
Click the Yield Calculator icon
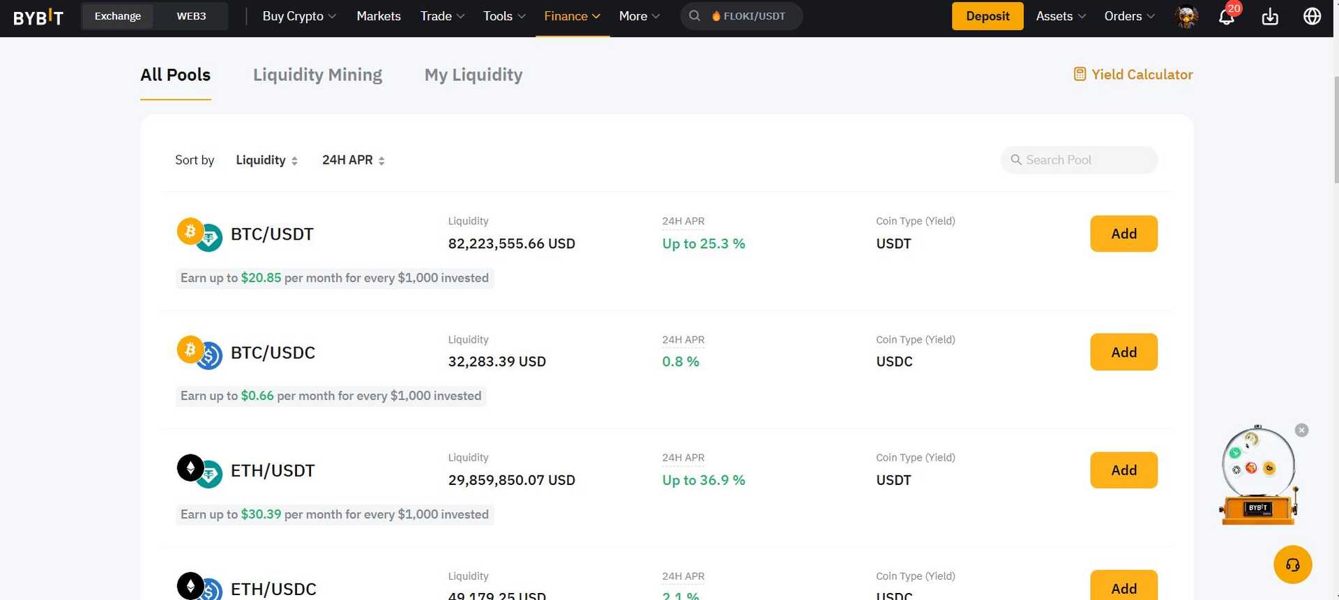click(1080, 74)
